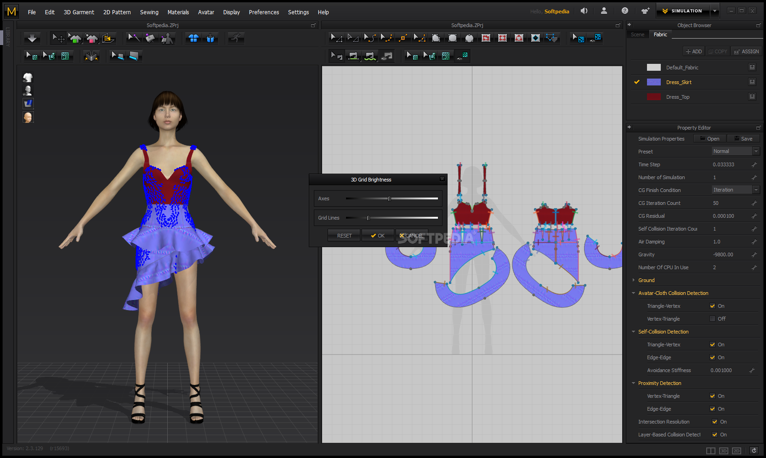Viewport: 766px width, 458px height.
Task: Select the Circle pattern tool
Action: (469, 38)
